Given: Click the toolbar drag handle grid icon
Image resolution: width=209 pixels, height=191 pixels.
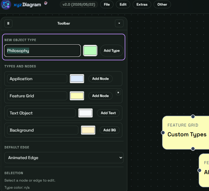Looking at the screenshot, I should click(8, 23).
